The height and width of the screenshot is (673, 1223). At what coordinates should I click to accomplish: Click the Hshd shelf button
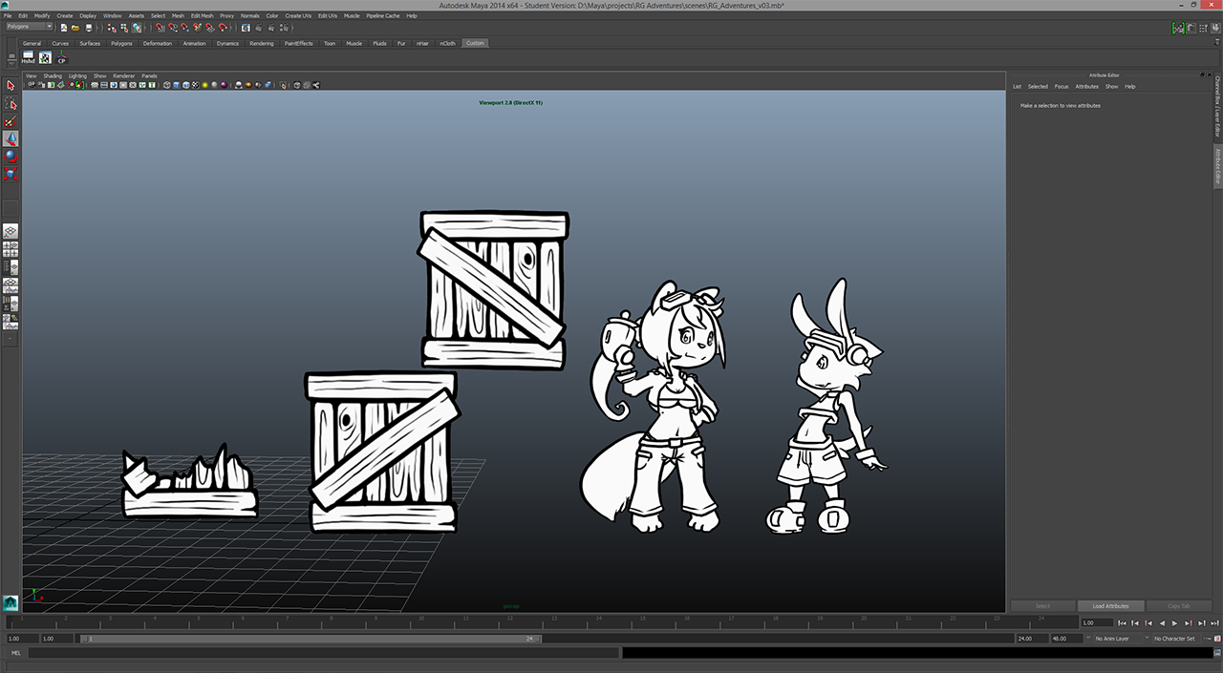[28, 58]
